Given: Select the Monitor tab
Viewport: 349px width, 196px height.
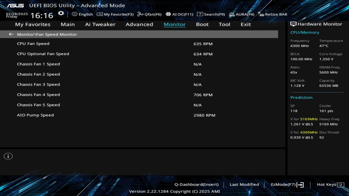Looking at the screenshot, I should pos(174,24).
